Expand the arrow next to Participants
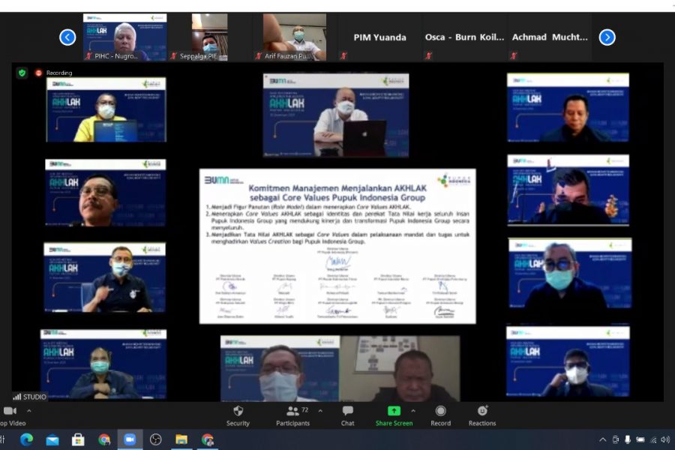675x450 pixels. 320,411
